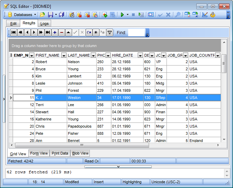
Task: Click the grid's vertical scrollbar thumb
Action: click(x=224, y=63)
